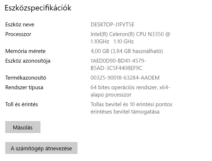Select the Toll és érintés label
This screenshot has width=212, height=161.
coord(21,104)
